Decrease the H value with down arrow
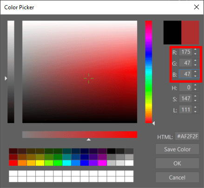 pyautogui.click(x=195, y=90)
